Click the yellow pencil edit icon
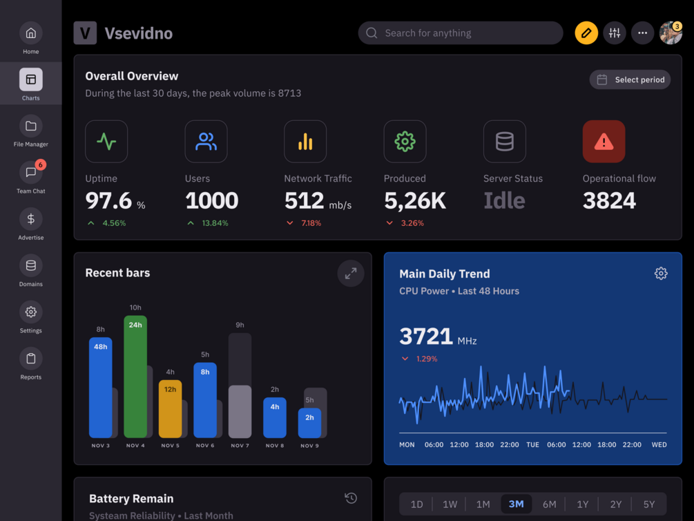This screenshot has height=521, width=694. (x=586, y=32)
